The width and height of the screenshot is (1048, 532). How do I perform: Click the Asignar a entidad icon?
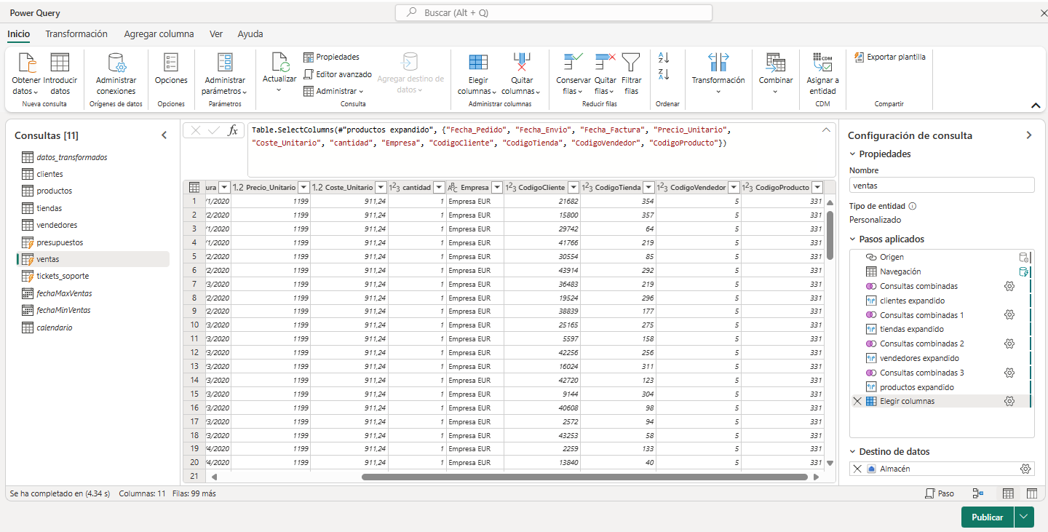coord(822,63)
